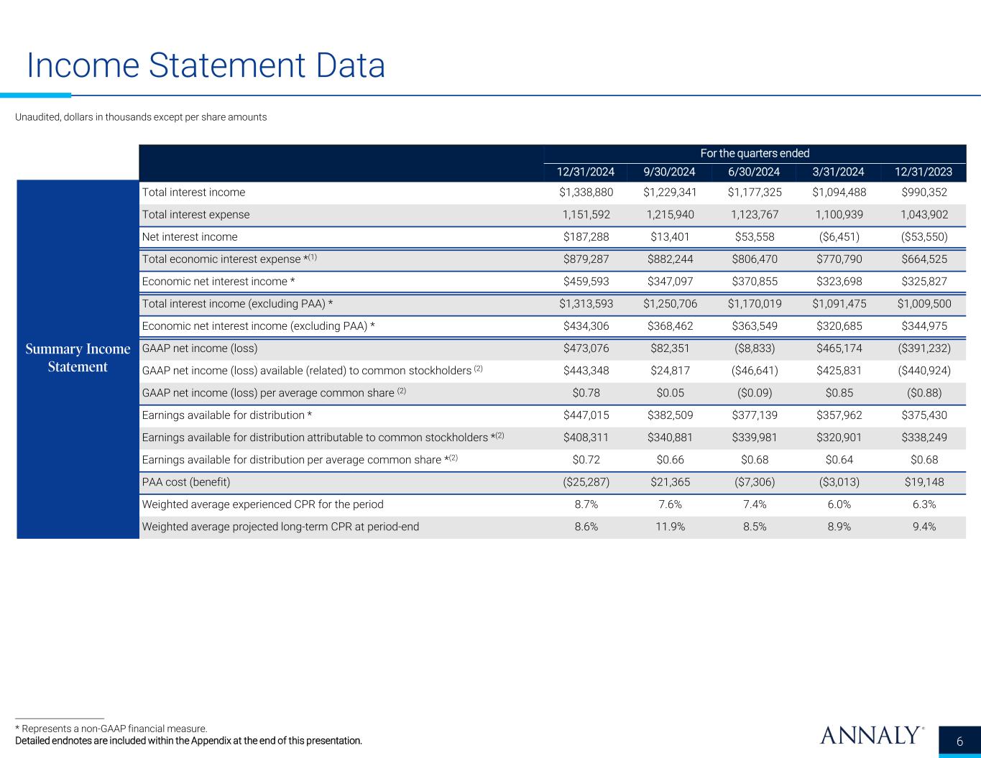Screen dimensions: 981x758
Task: Select the 3/31/2024 column header
Action: coord(839,172)
